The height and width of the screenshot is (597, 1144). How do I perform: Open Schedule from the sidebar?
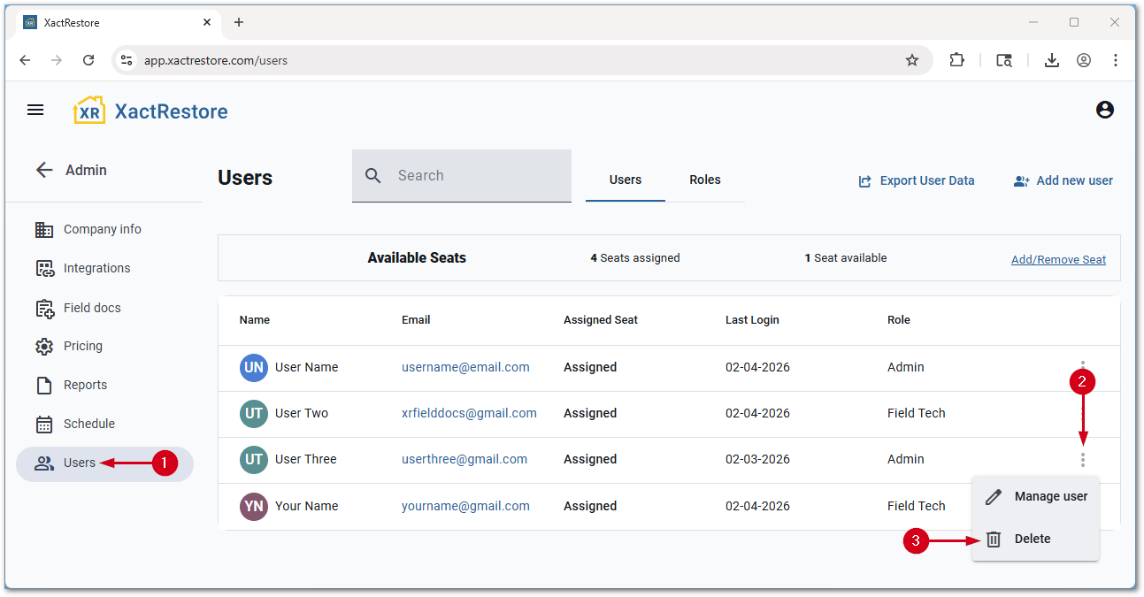88,424
